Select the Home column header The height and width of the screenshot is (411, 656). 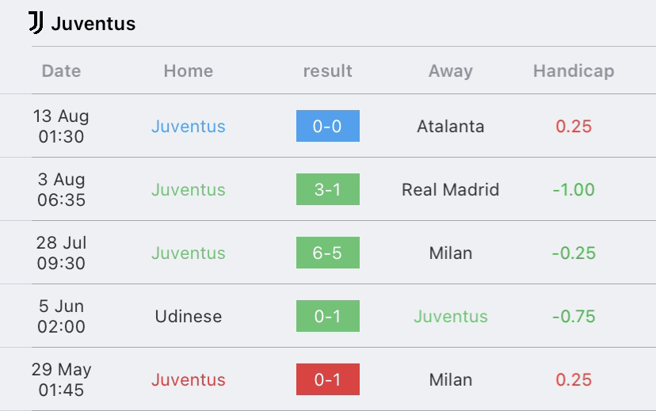(x=189, y=70)
